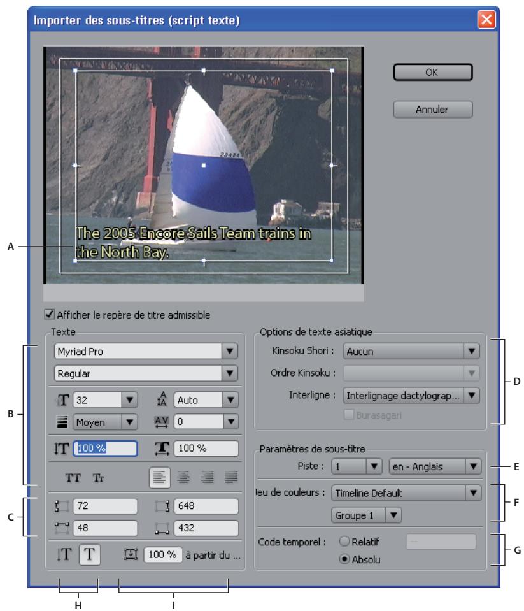Toggle all caps with the TT icon
Image resolution: width=524 pixels, height=611 pixels.
click(x=73, y=478)
